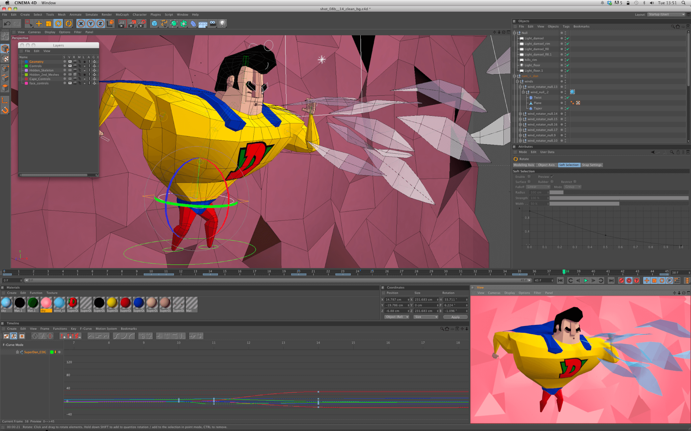Click the Light bulb object icon
The image size is (691, 431).
click(x=222, y=23)
